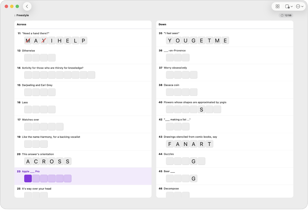Click first empty square of 38 Down "Oaxaca coin"
The width and height of the screenshot is (308, 210).
[170, 92]
